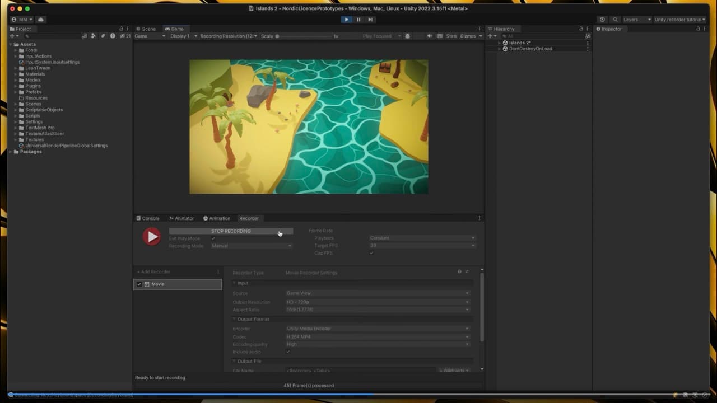Expand the DontDestroyOnLoad scene

499,49
